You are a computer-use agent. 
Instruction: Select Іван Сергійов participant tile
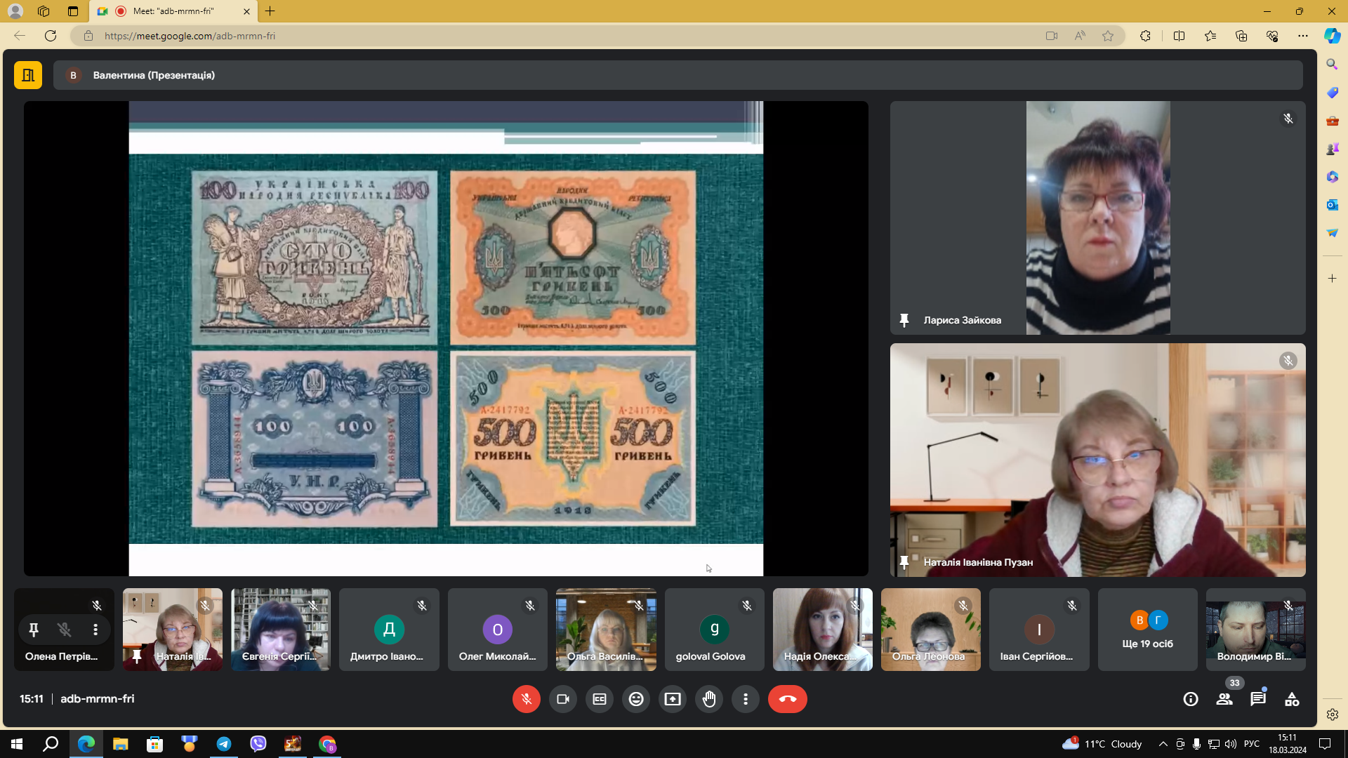pos(1039,630)
